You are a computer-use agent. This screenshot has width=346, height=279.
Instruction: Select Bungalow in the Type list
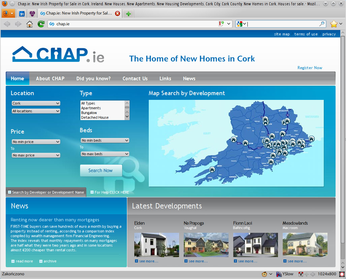pos(89,113)
